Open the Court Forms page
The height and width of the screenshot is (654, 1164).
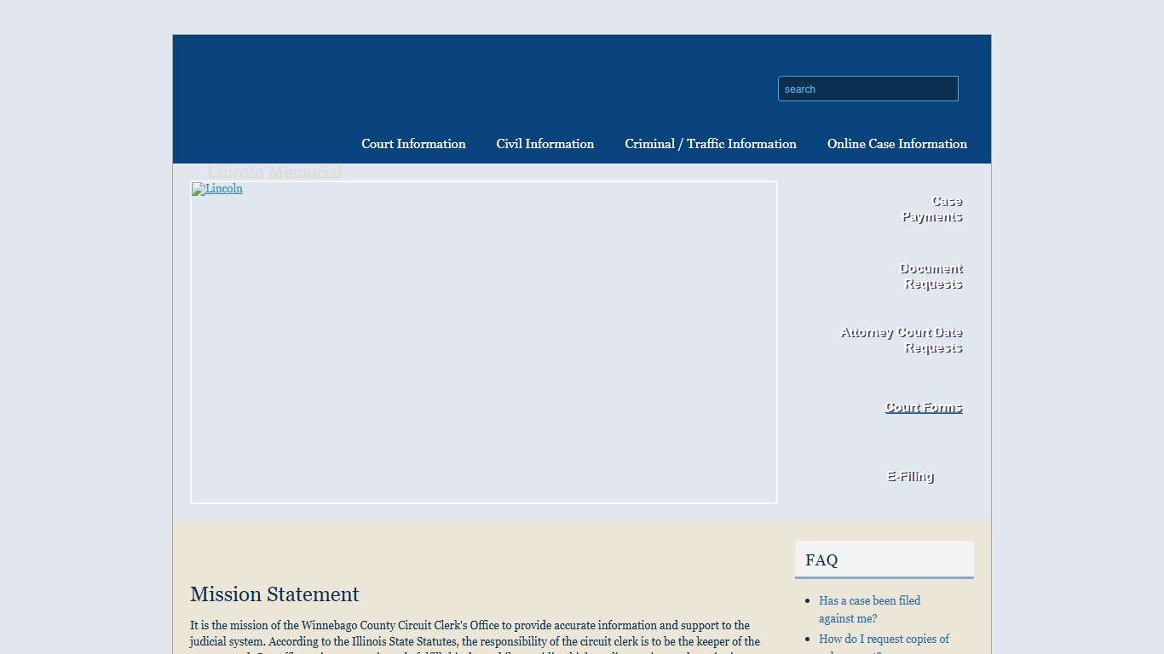923,407
